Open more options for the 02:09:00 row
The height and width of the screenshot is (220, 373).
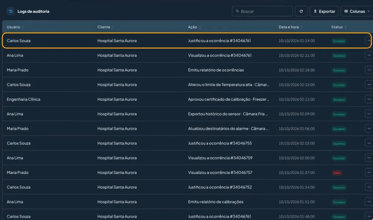[x=369, y=114]
